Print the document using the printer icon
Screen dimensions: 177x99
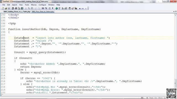click(x=16, y=9)
